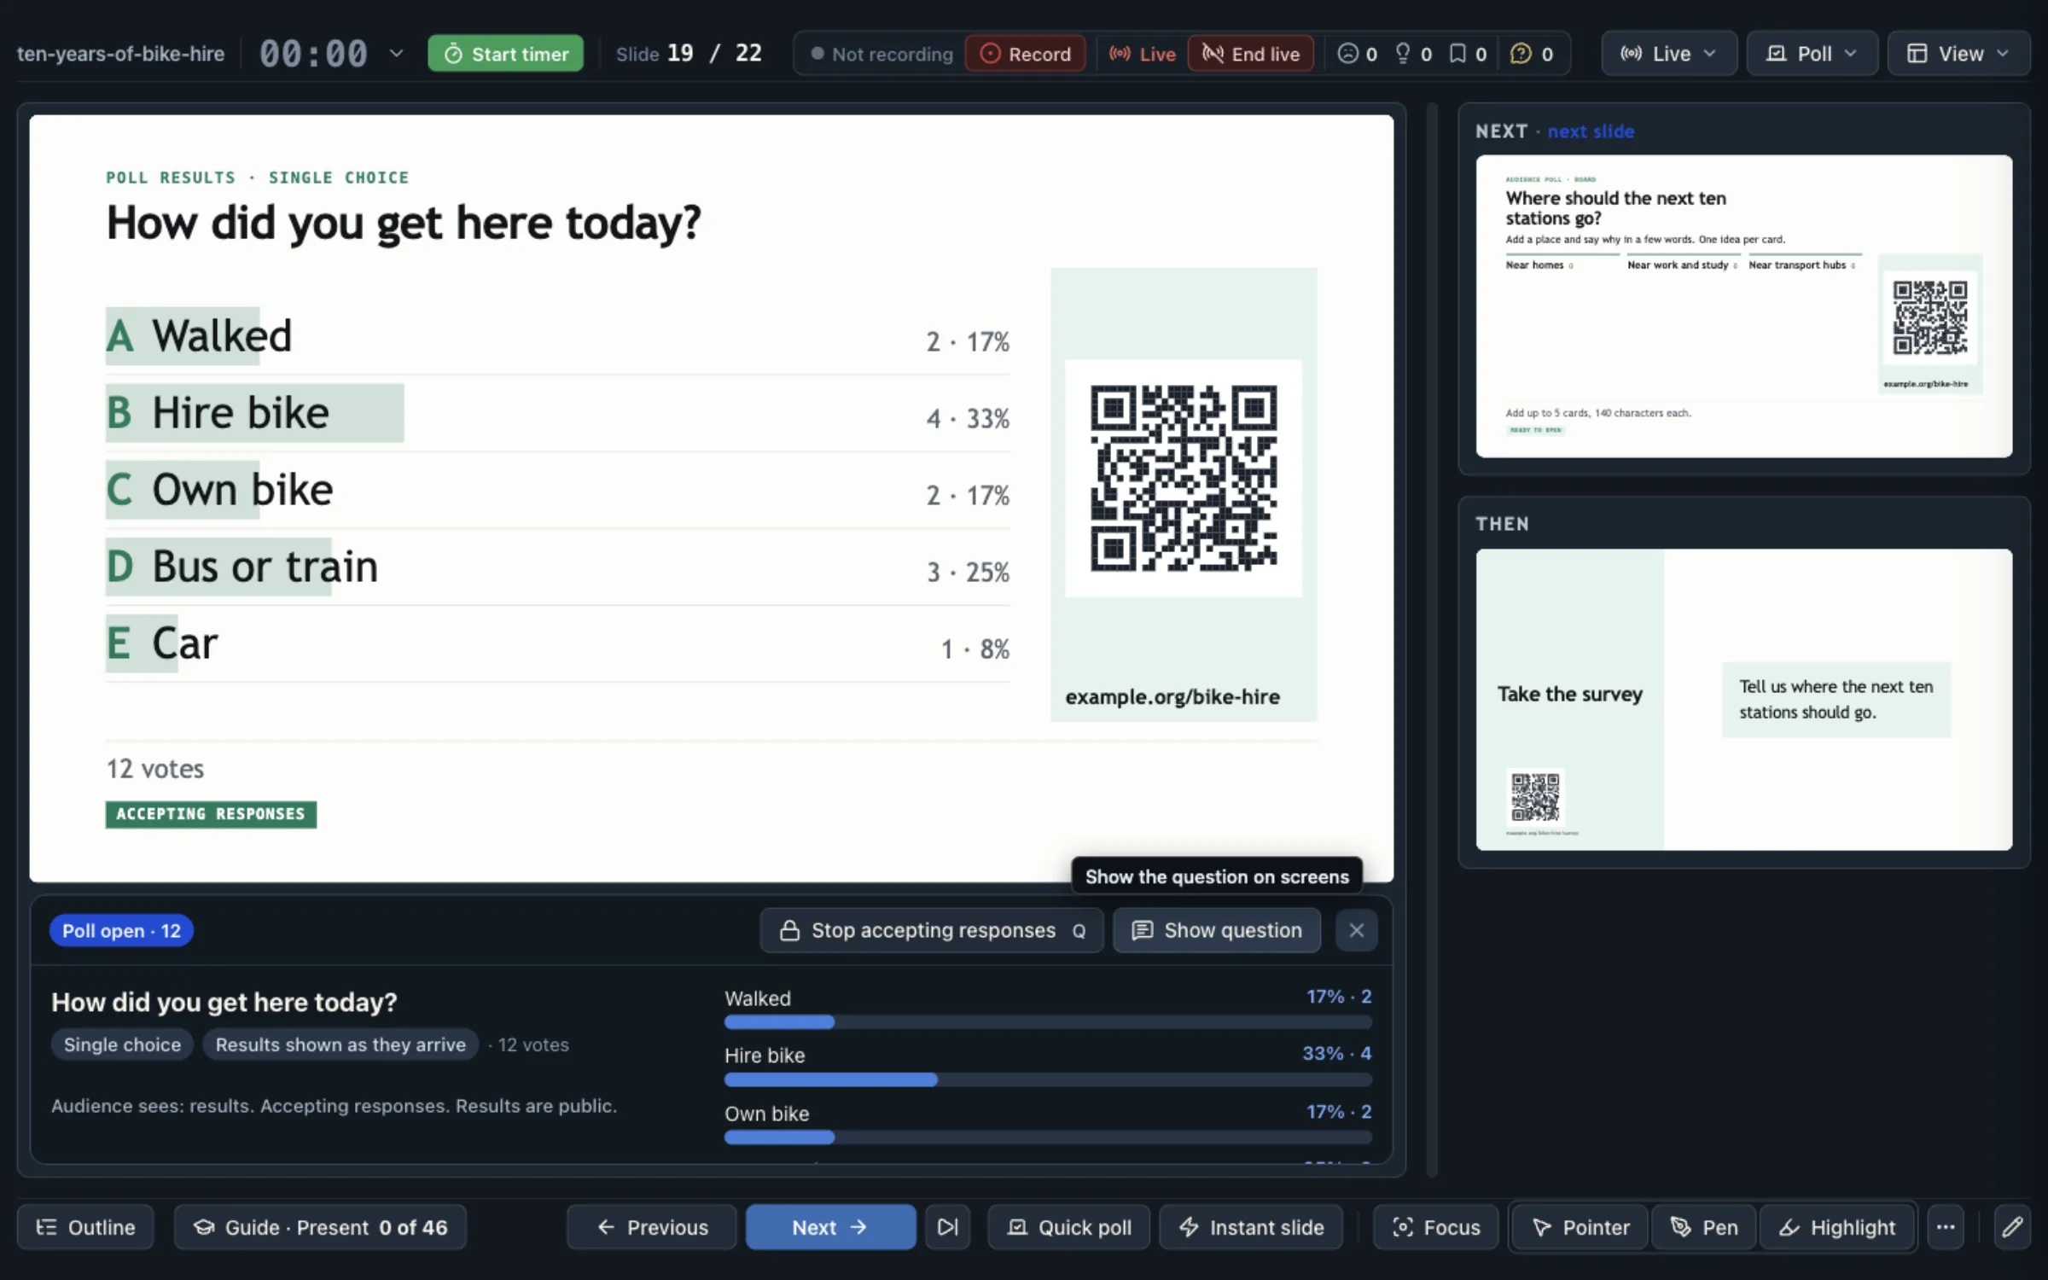
Task: Click the bookmark counter icon
Action: pos(1458,54)
